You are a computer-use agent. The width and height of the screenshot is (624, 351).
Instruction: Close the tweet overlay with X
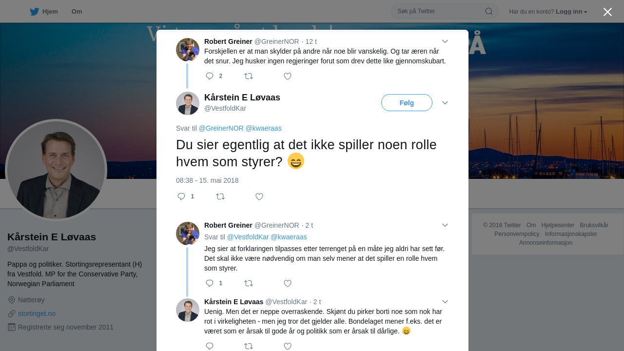tap(607, 12)
